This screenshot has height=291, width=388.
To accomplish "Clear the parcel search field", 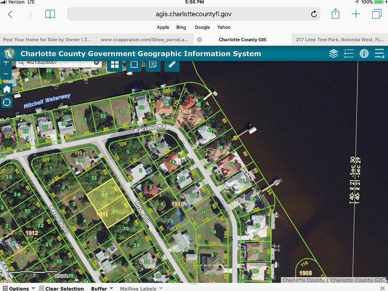I will point(97,63).
